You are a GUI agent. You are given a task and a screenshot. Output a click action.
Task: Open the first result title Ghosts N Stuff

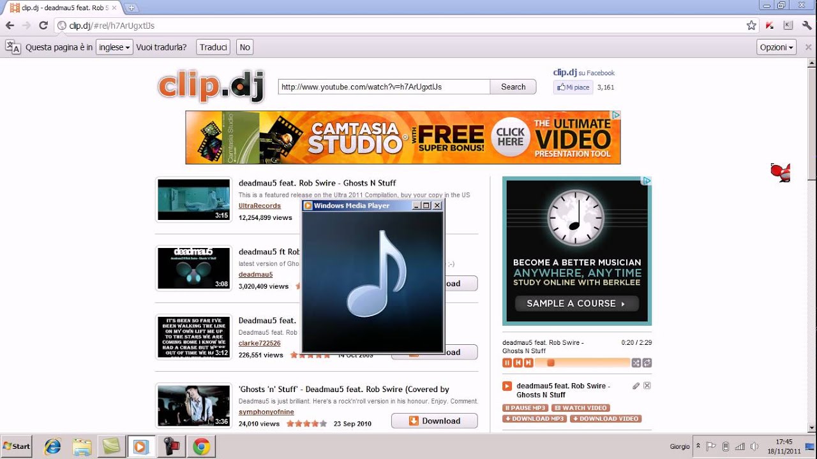click(x=317, y=183)
